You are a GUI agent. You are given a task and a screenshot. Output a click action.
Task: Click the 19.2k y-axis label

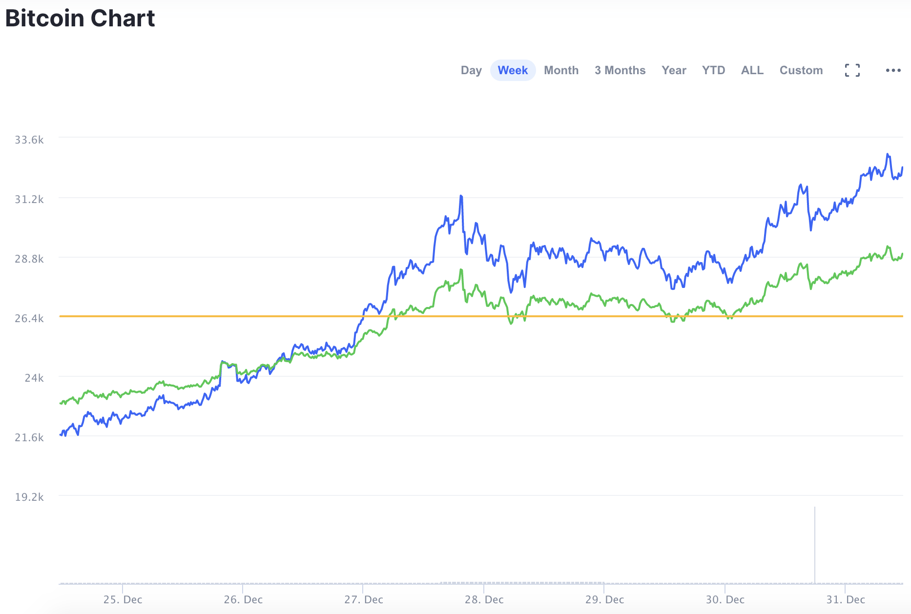[29, 497]
